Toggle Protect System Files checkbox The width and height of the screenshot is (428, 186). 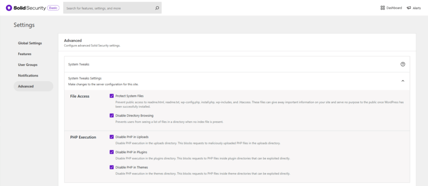point(112,96)
